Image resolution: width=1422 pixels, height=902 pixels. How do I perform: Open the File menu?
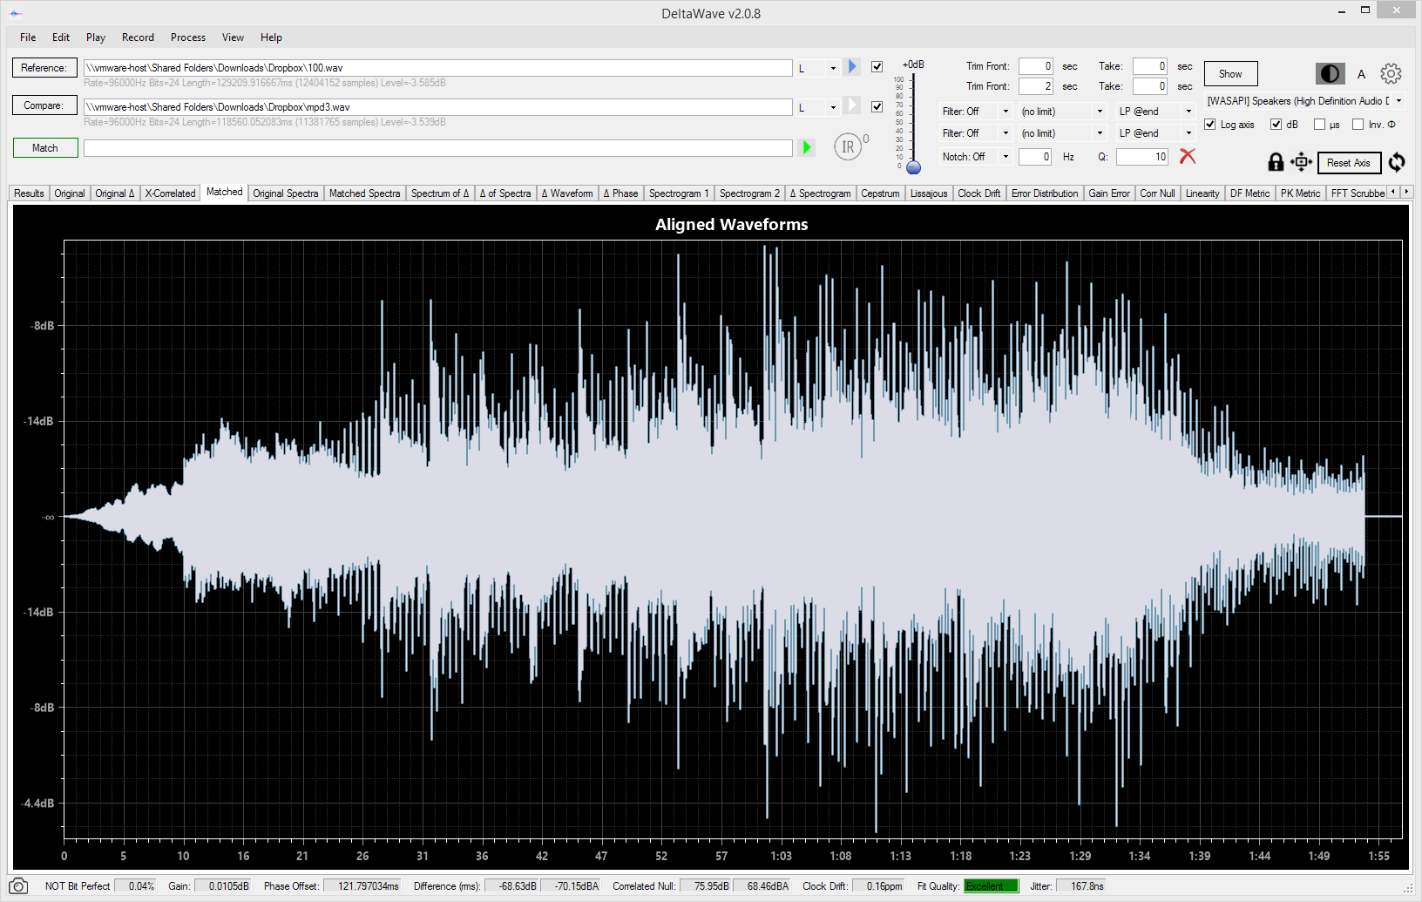point(28,37)
